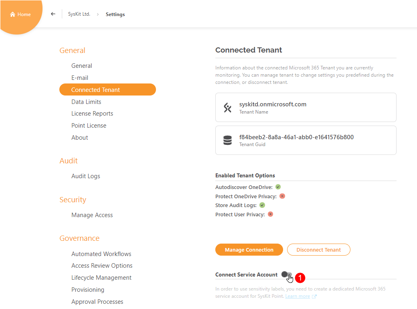Click the Enabled Tenant Options heading
This screenshot has width=417, height=309.
[245, 176]
